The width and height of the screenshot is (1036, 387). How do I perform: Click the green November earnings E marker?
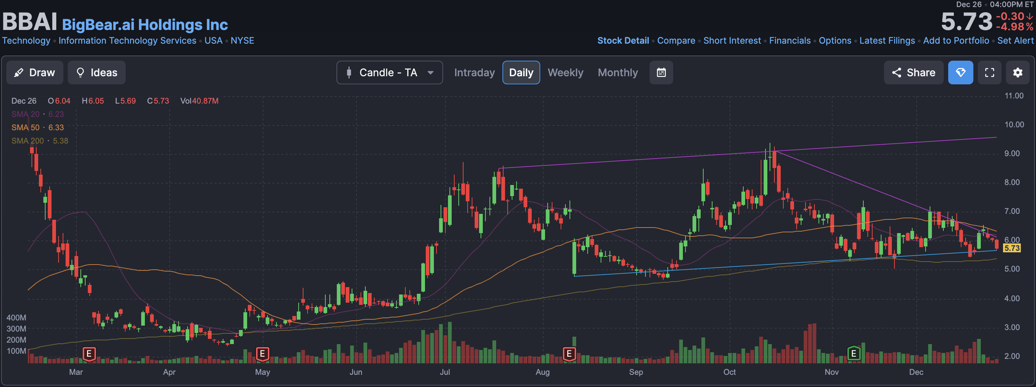[853, 354]
